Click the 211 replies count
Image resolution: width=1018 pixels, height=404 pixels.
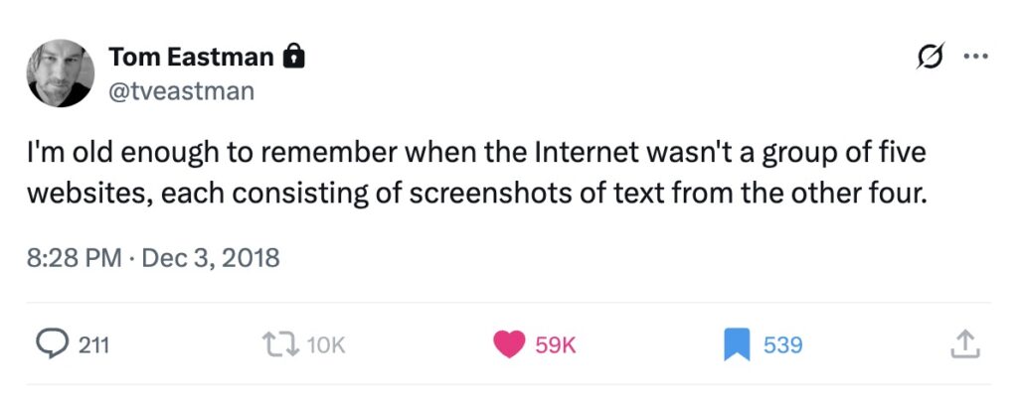point(93,345)
